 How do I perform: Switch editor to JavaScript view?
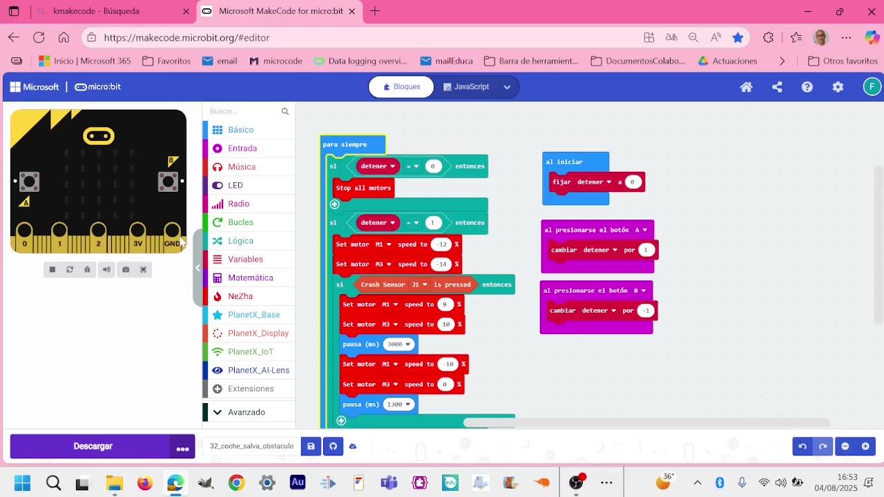click(466, 87)
